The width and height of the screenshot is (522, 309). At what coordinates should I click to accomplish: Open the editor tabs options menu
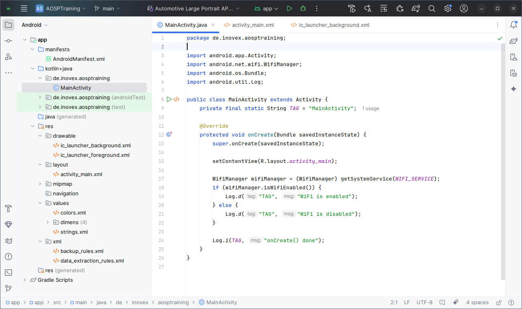pos(498,25)
